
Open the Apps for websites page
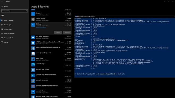pos(9,33)
